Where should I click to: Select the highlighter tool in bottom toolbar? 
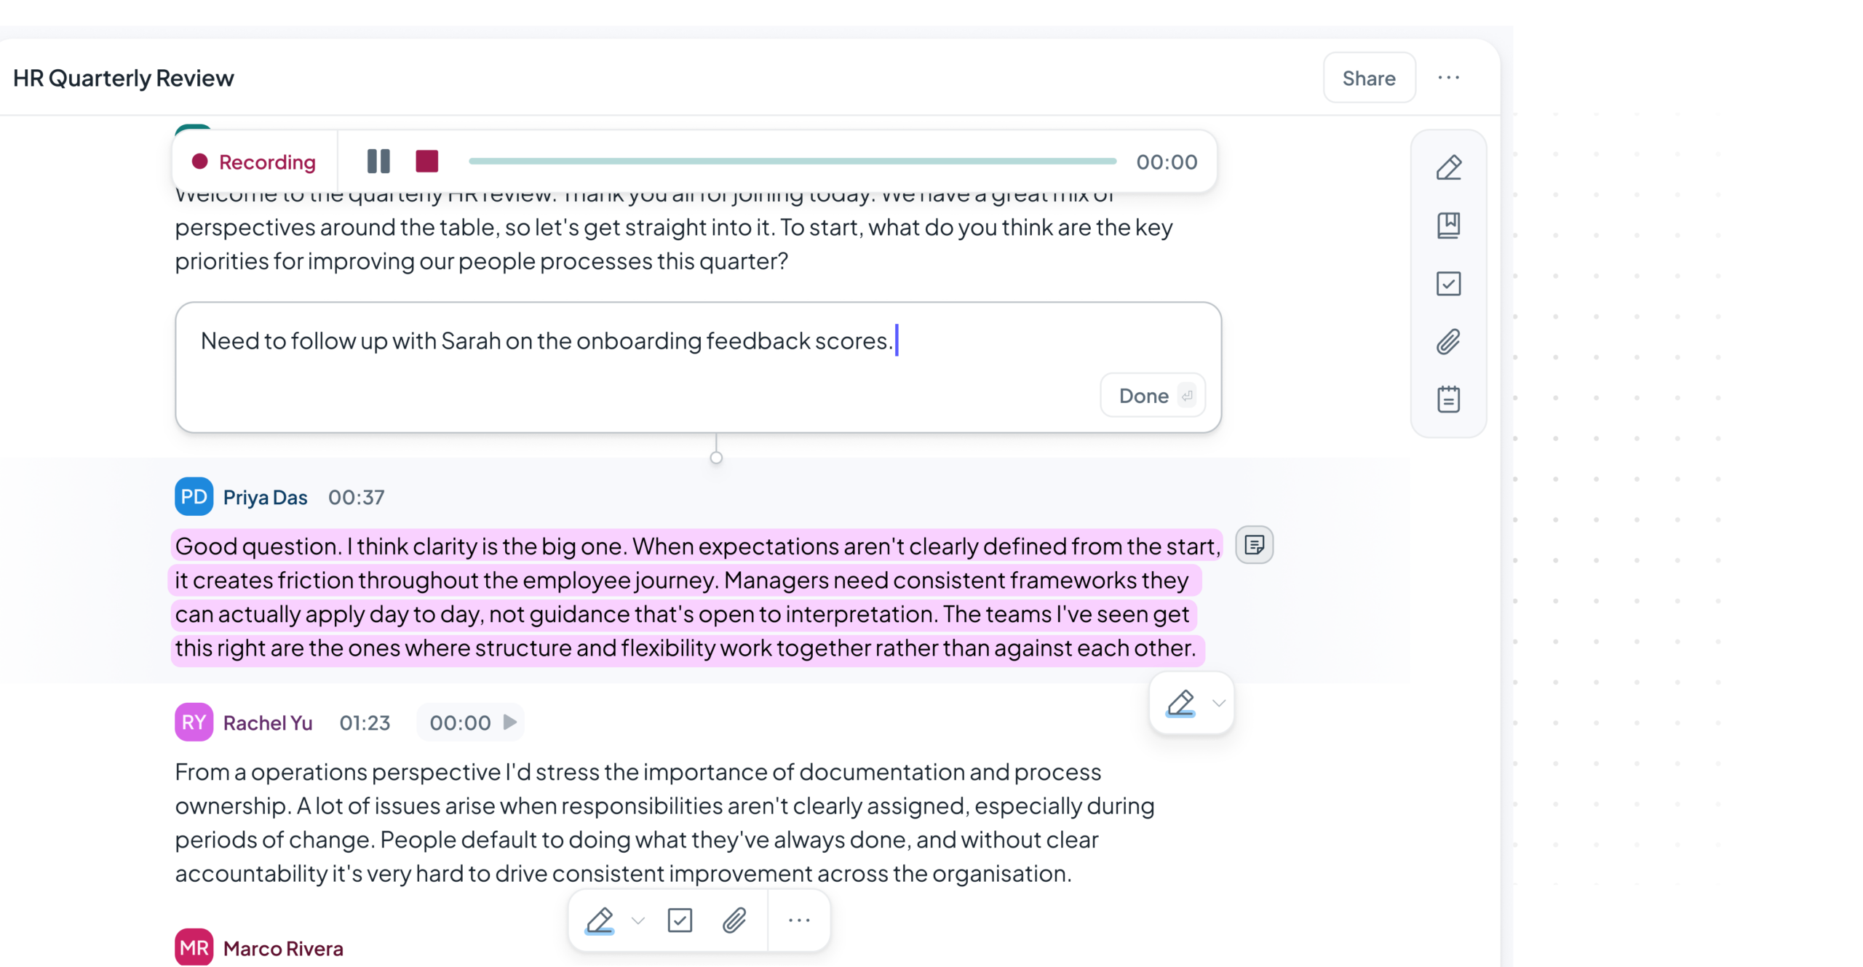pos(600,920)
